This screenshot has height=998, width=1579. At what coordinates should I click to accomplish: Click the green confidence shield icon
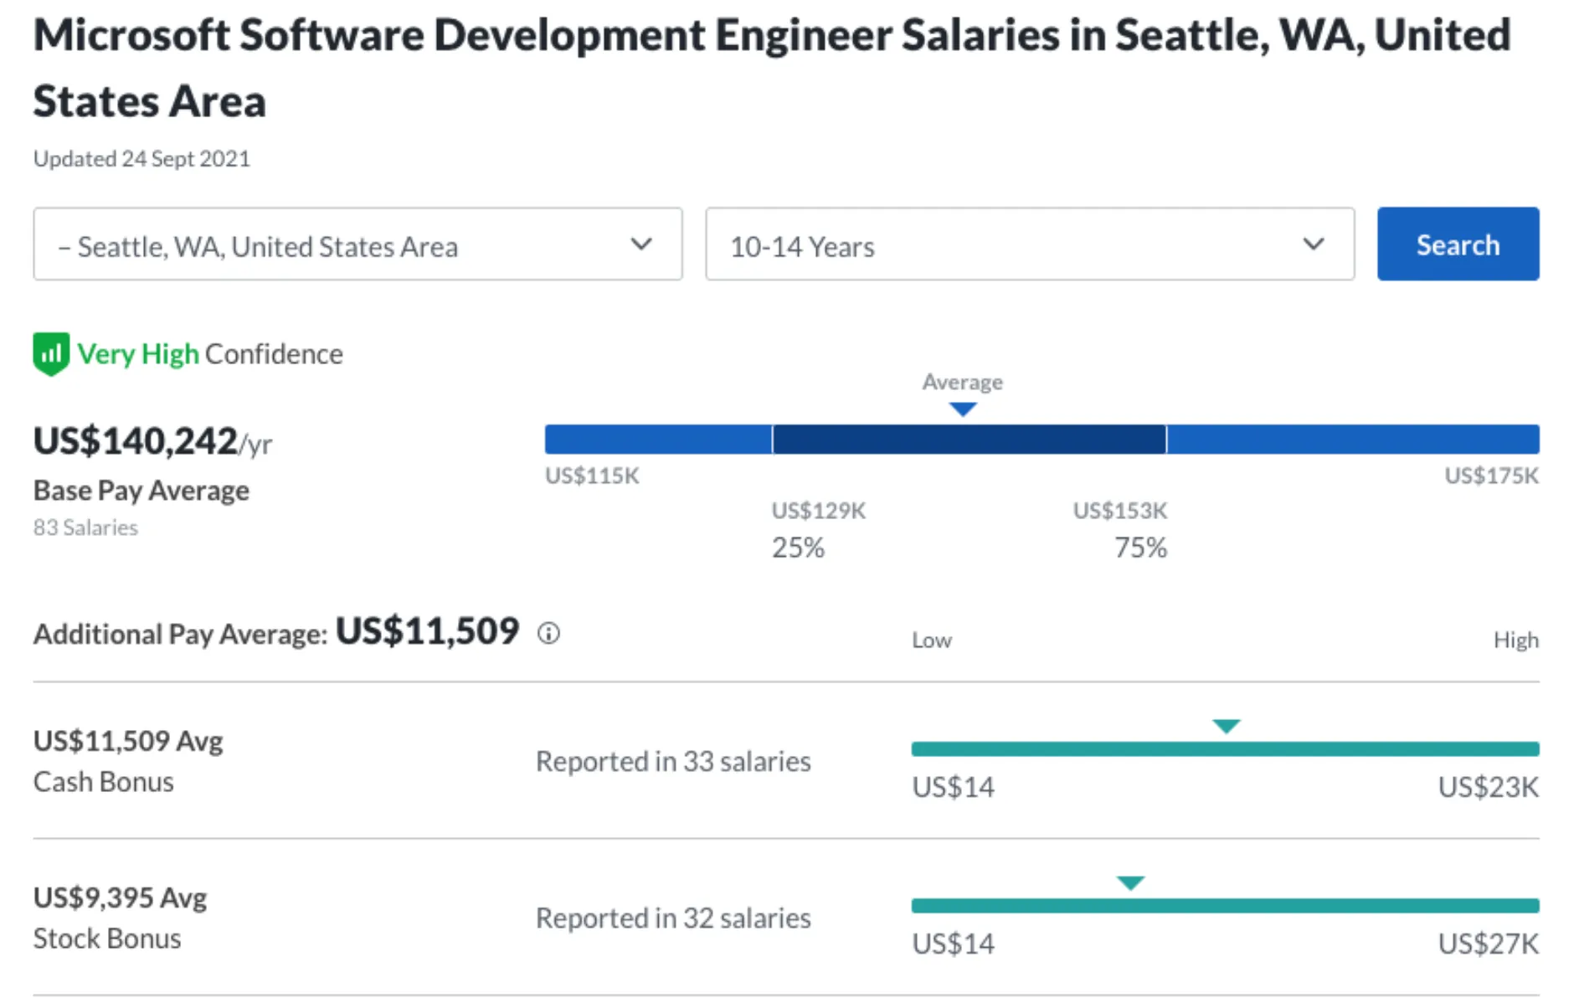[51, 354]
